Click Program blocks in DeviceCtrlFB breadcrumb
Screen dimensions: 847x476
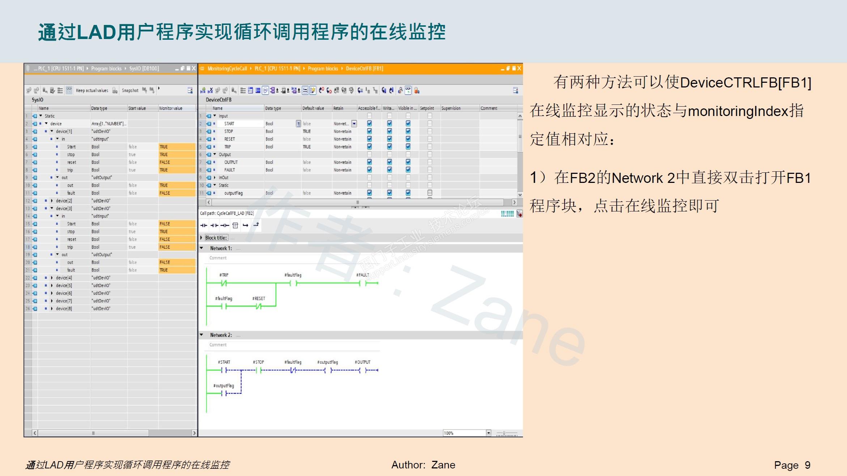[323, 69]
